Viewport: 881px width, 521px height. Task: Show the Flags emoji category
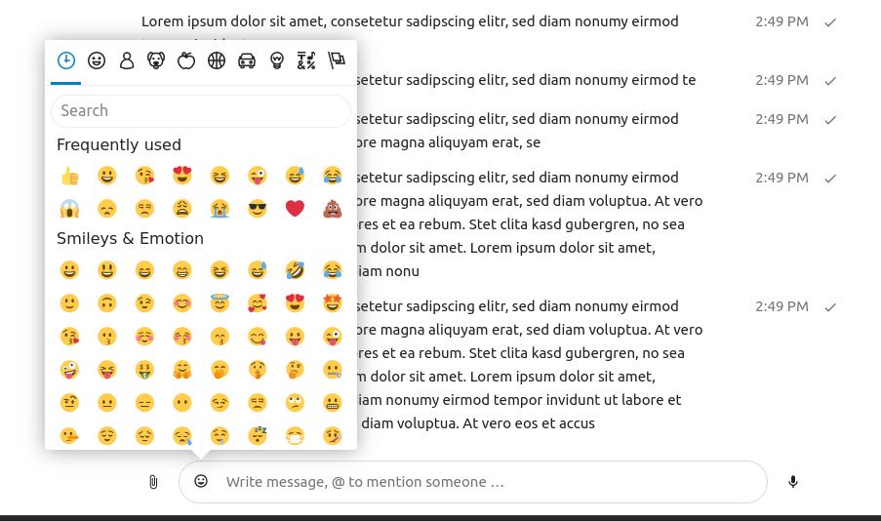click(x=337, y=60)
